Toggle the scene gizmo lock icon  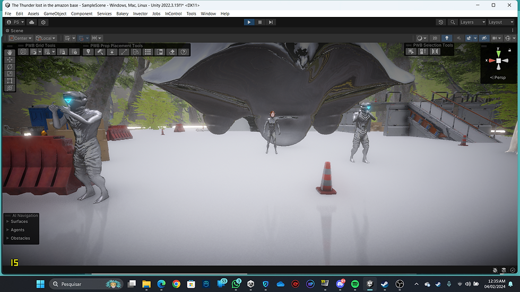[x=510, y=50]
